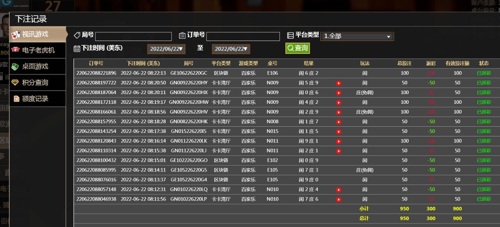This screenshot has width=500, height=227.
Task: Play video replay for order 220622088046938
Action: click(339, 200)
